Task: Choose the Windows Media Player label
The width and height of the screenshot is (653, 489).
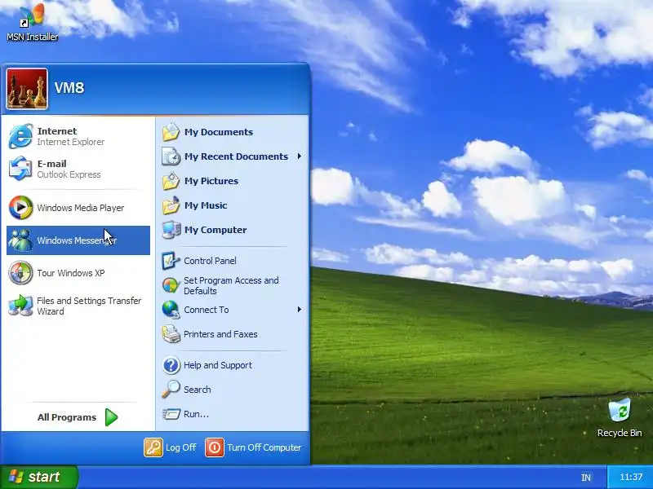Action: tap(80, 208)
